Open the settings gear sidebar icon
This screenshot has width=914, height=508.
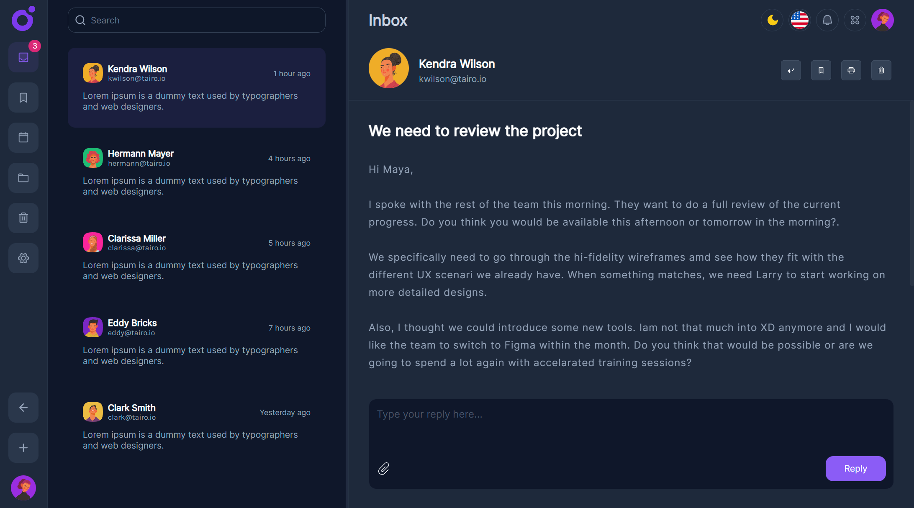(23, 258)
